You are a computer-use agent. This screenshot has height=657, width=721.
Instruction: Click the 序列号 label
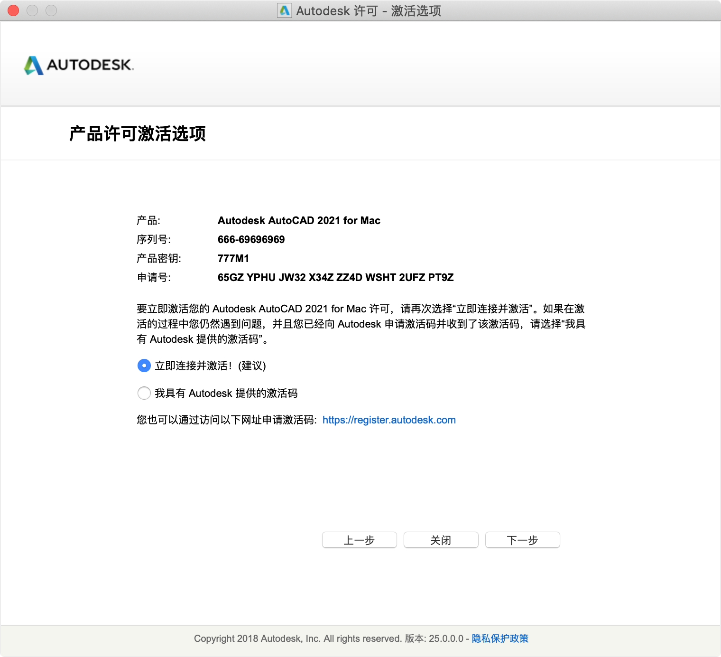pos(154,240)
